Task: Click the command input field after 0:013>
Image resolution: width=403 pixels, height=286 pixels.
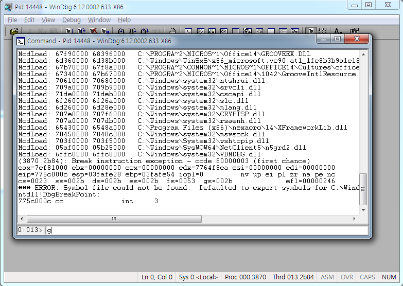Action: pos(206,230)
